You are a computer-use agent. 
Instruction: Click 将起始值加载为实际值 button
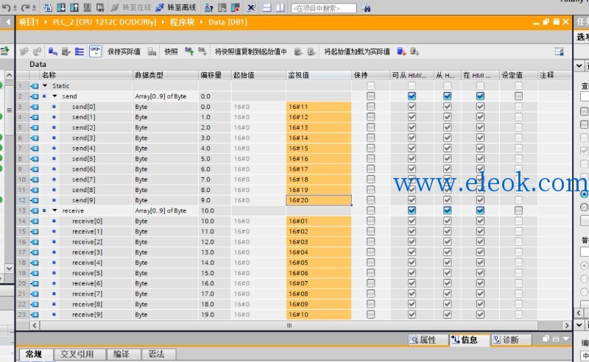[x=357, y=52]
